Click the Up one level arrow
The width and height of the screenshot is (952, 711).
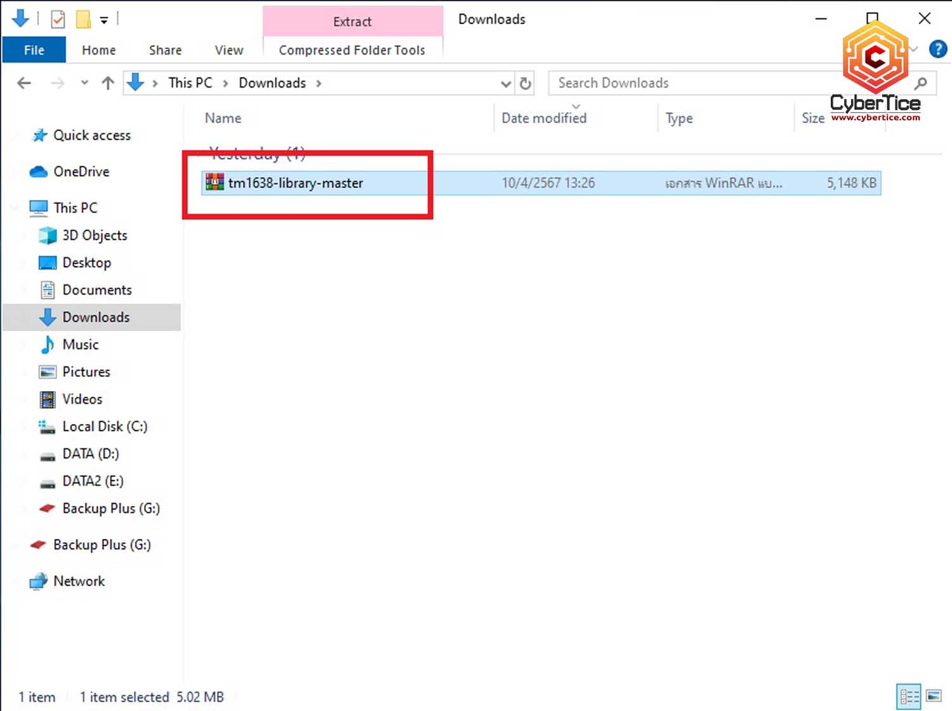click(108, 83)
